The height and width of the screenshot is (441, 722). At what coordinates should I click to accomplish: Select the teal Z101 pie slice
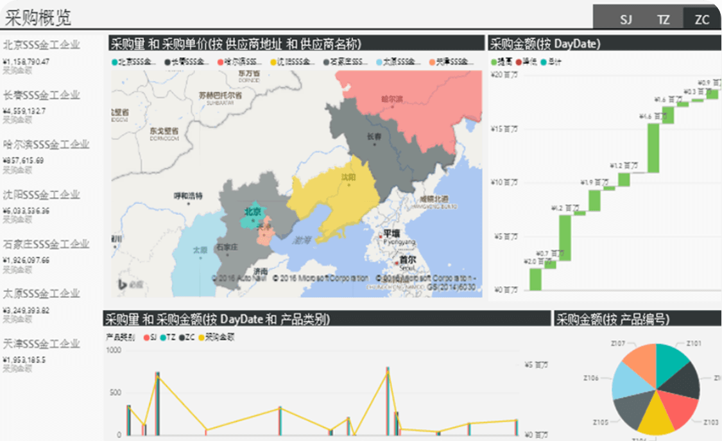pos(669,364)
